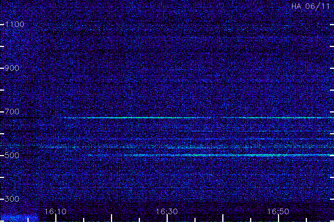Viewport: 334px width, 222px height.
Task: Click the 16:30 time axis label
Action: (167, 212)
